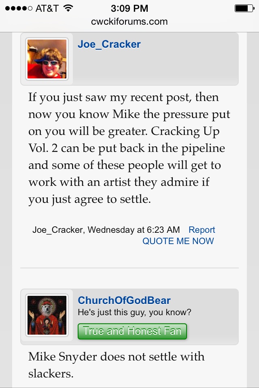
Task: Tap the battery icon in status bar
Action: pos(244,8)
